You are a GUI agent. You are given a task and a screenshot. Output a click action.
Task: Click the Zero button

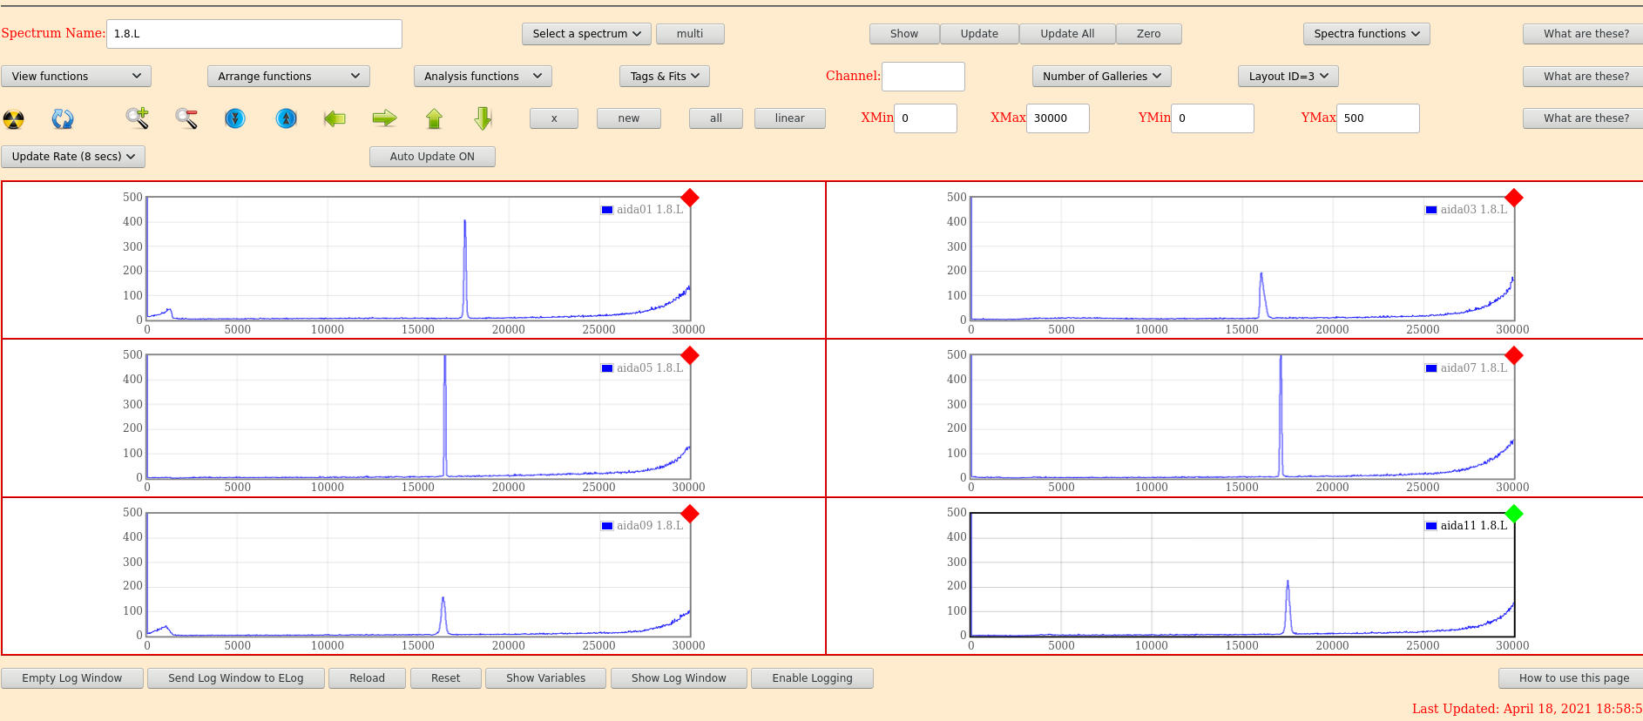pos(1149,34)
